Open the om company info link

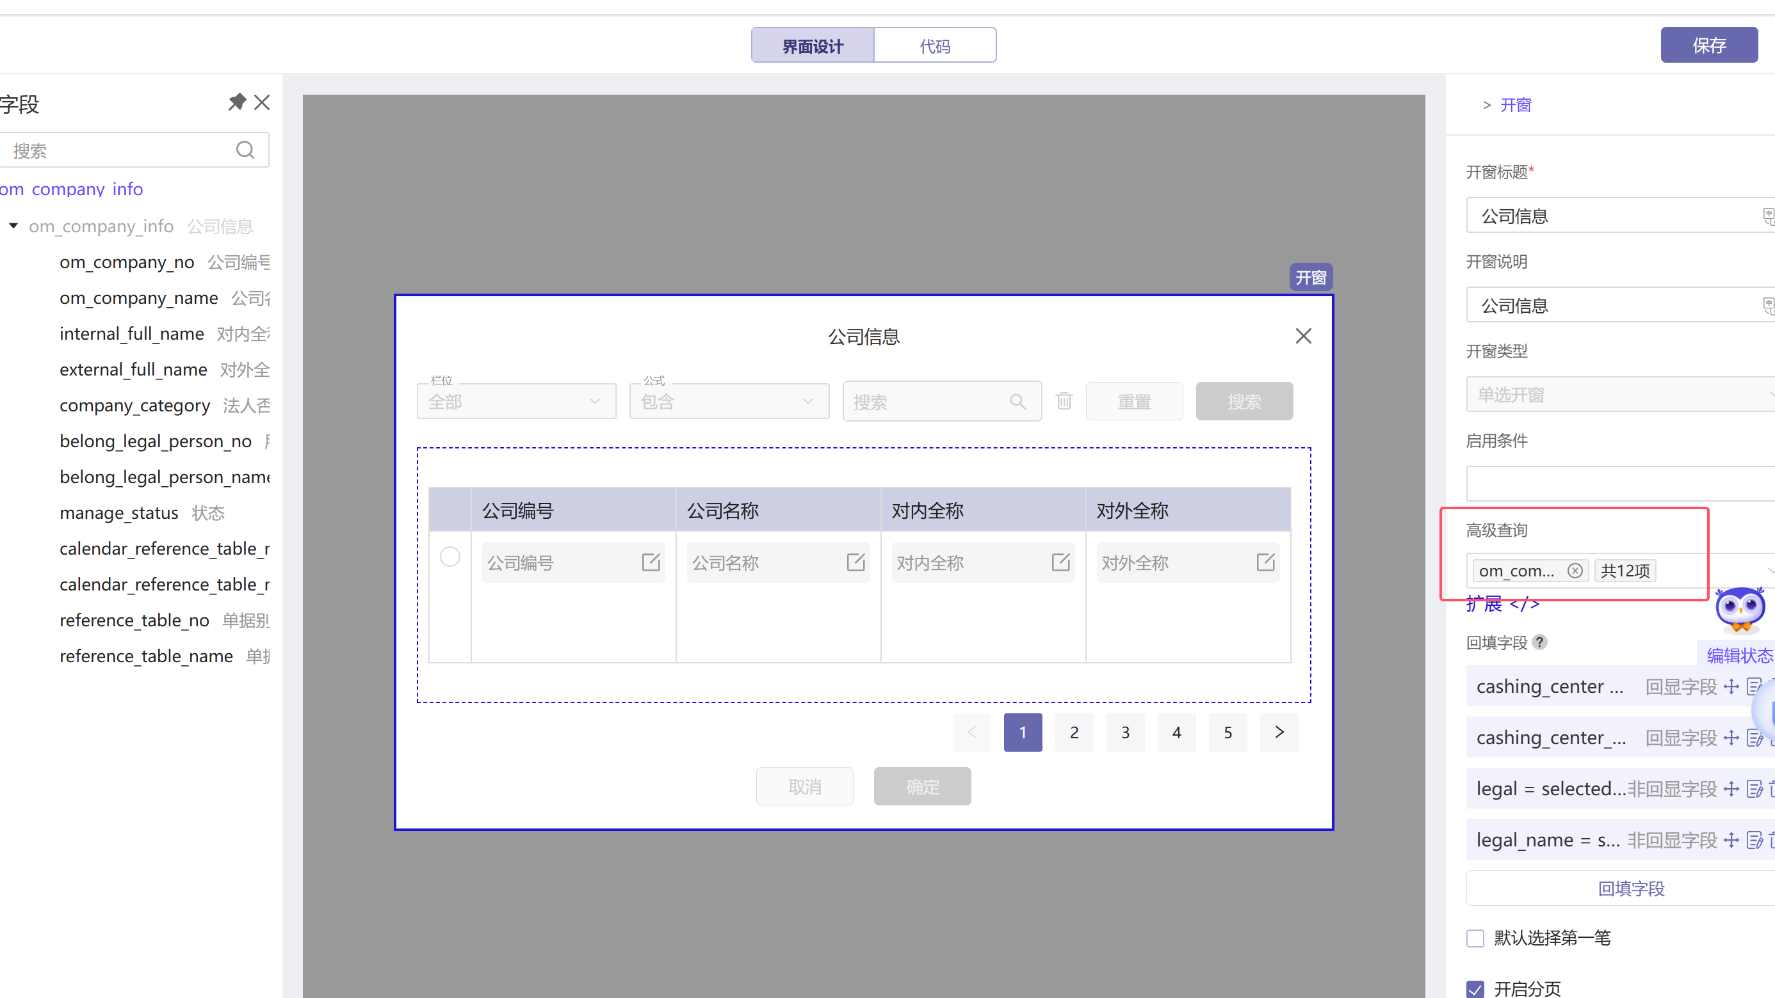tap(71, 189)
